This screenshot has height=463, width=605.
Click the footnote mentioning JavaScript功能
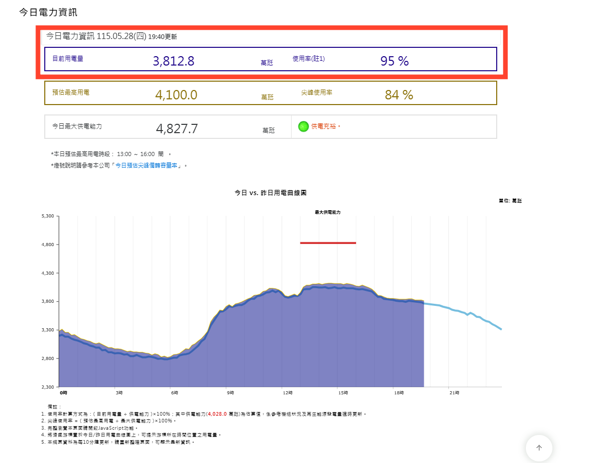click(x=90, y=428)
